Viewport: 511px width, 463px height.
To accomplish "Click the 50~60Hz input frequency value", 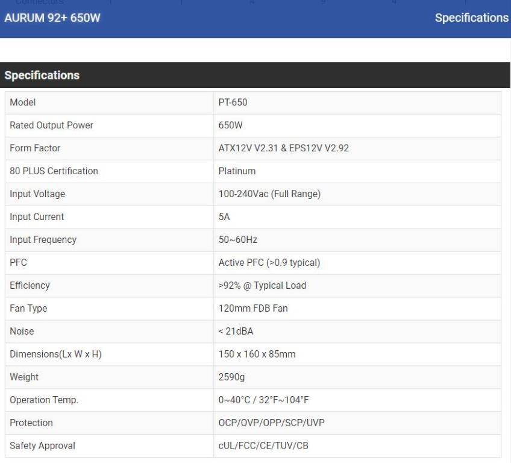I will [238, 240].
